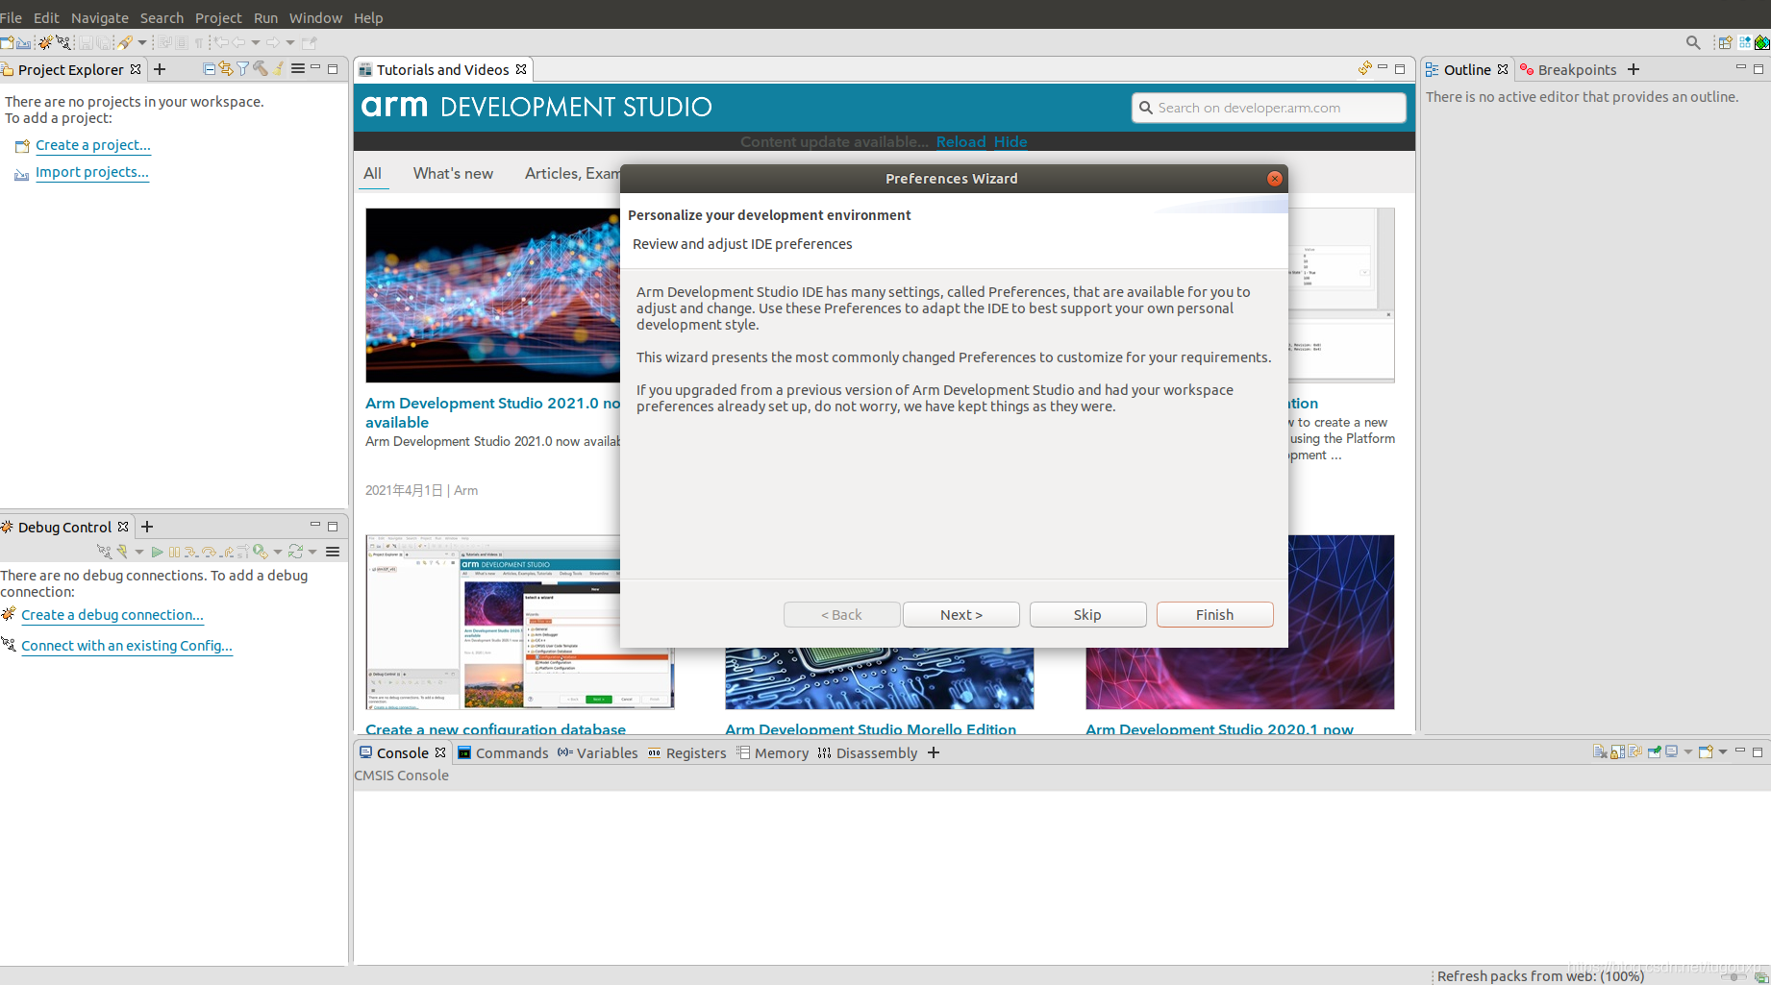This screenshot has height=985, width=1771.
Task: Click the Reload content update link
Action: [x=961, y=141]
